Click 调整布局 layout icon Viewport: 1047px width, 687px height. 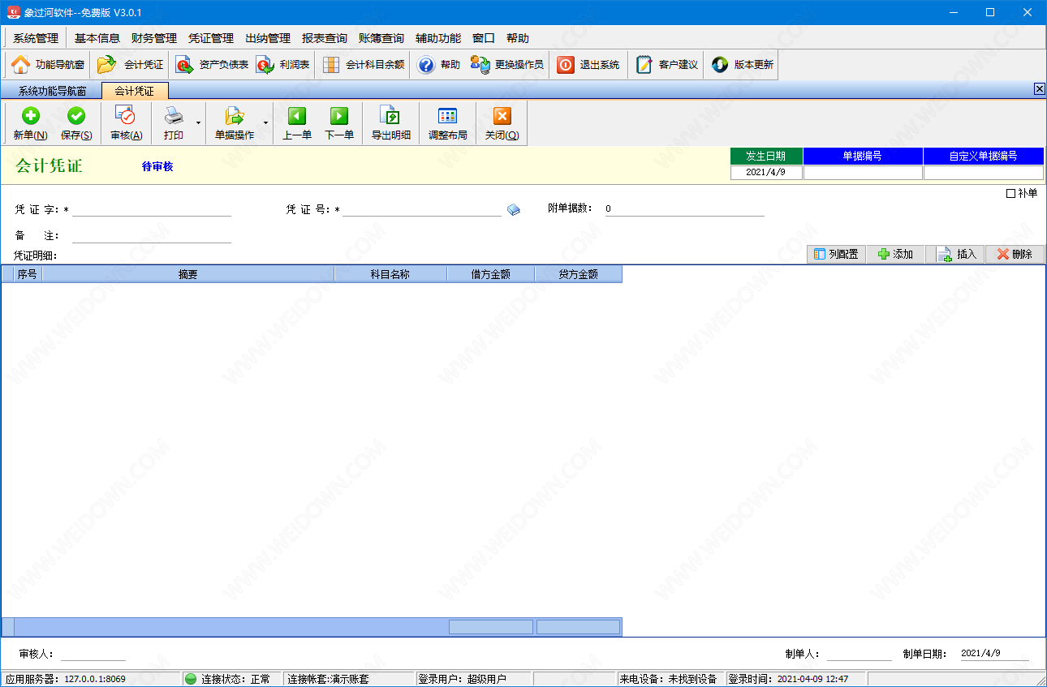[448, 116]
